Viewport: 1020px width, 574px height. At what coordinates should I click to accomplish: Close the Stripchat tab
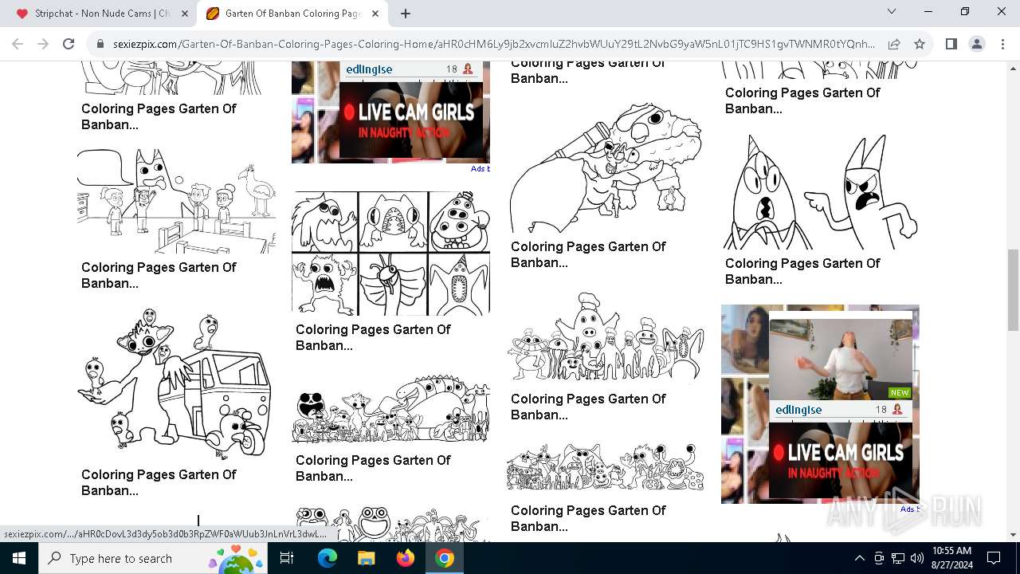pyautogui.click(x=185, y=14)
